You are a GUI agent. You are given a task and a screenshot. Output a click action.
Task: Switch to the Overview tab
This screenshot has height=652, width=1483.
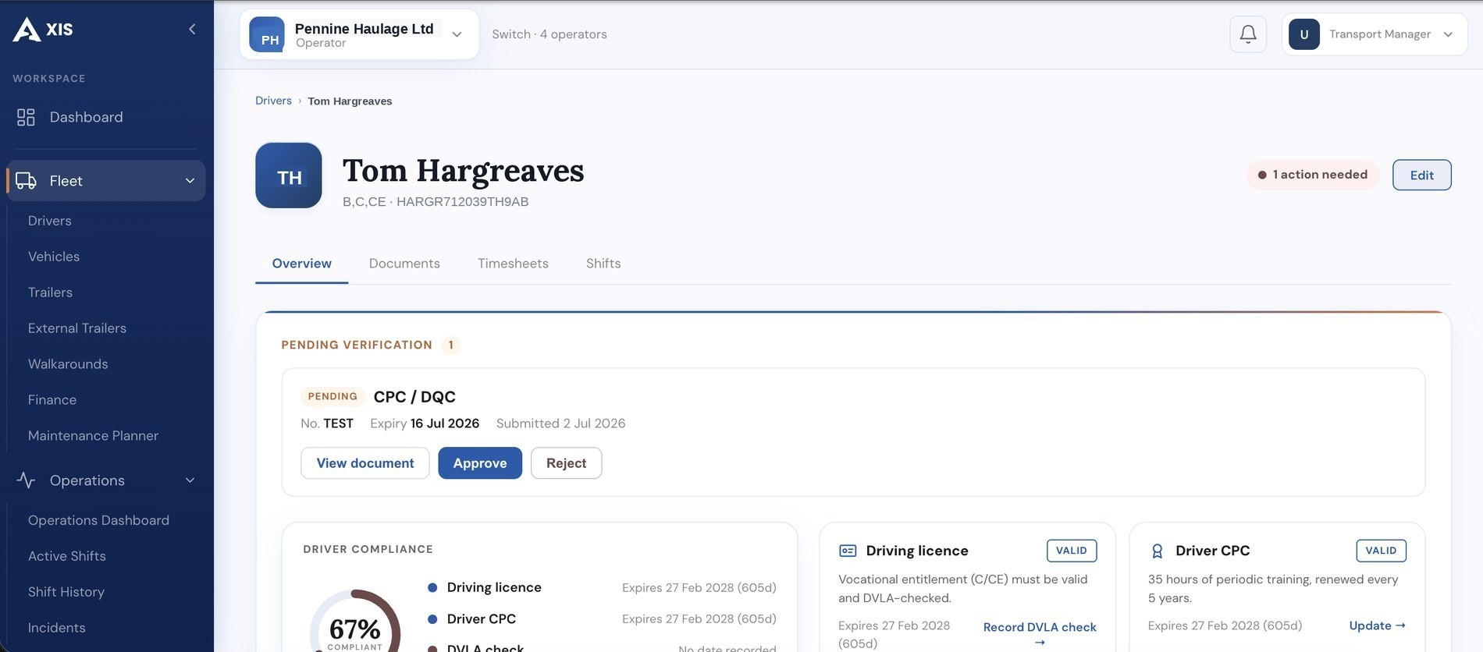(x=302, y=264)
